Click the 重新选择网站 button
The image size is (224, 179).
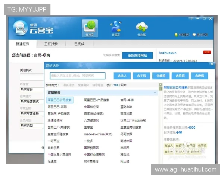point(137,56)
